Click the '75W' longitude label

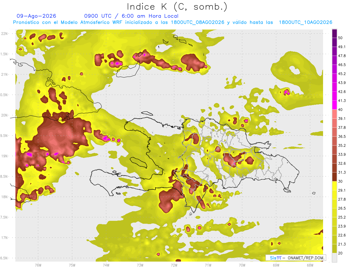point(72,265)
